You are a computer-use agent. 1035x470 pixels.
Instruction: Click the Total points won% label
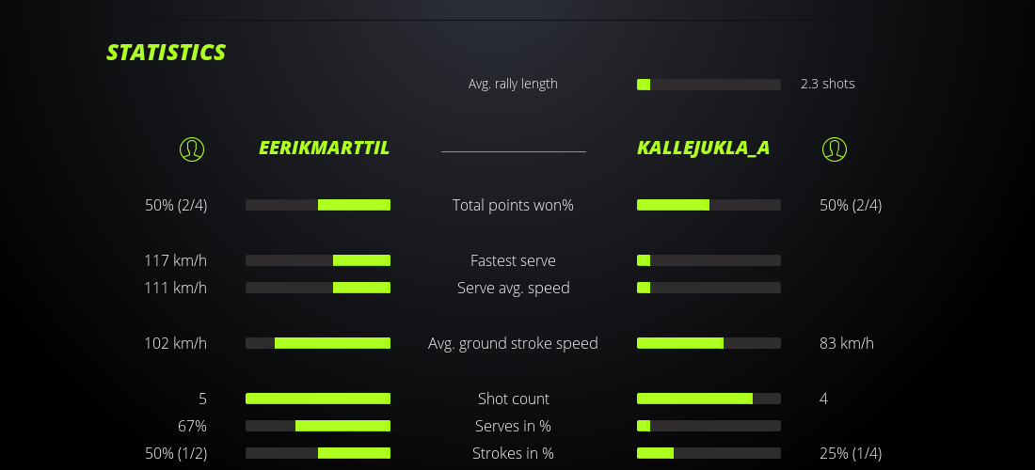click(x=513, y=205)
